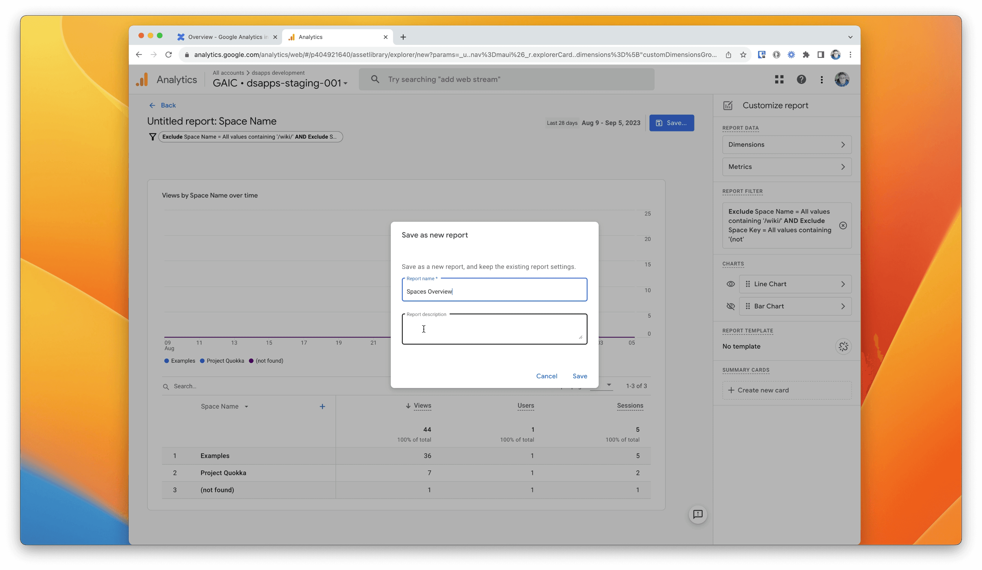Click Cancel in Save as new report dialog
This screenshot has width=982, height=570.
546,376
